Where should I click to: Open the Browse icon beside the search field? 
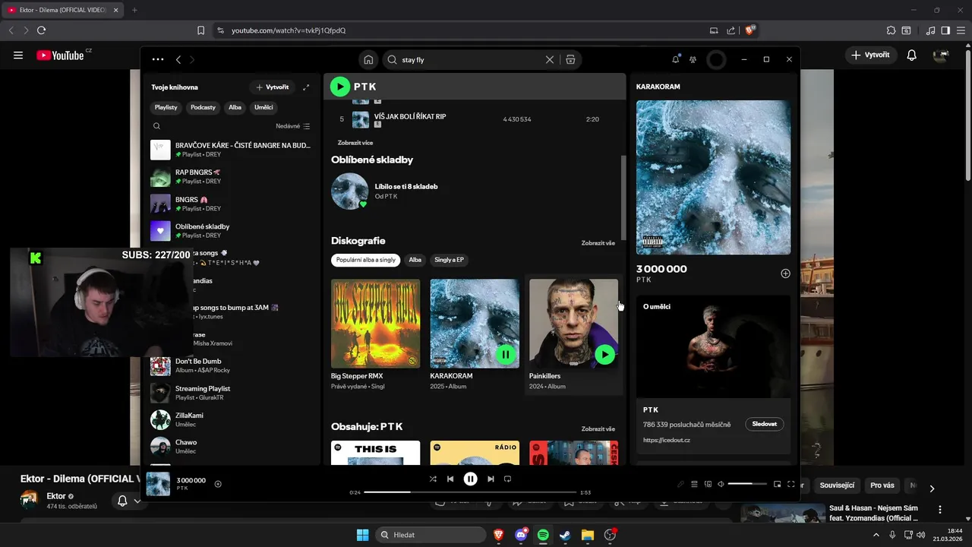(570, 59)
